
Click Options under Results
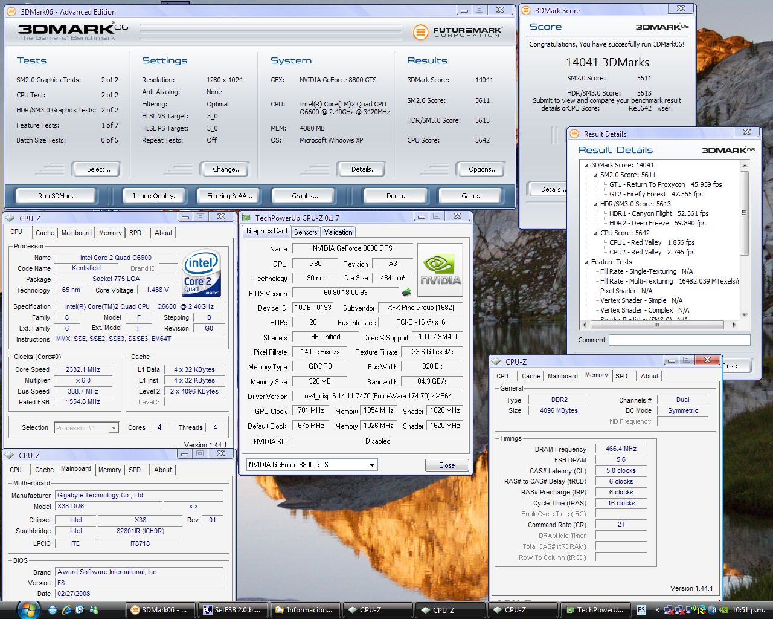point(483,169)
